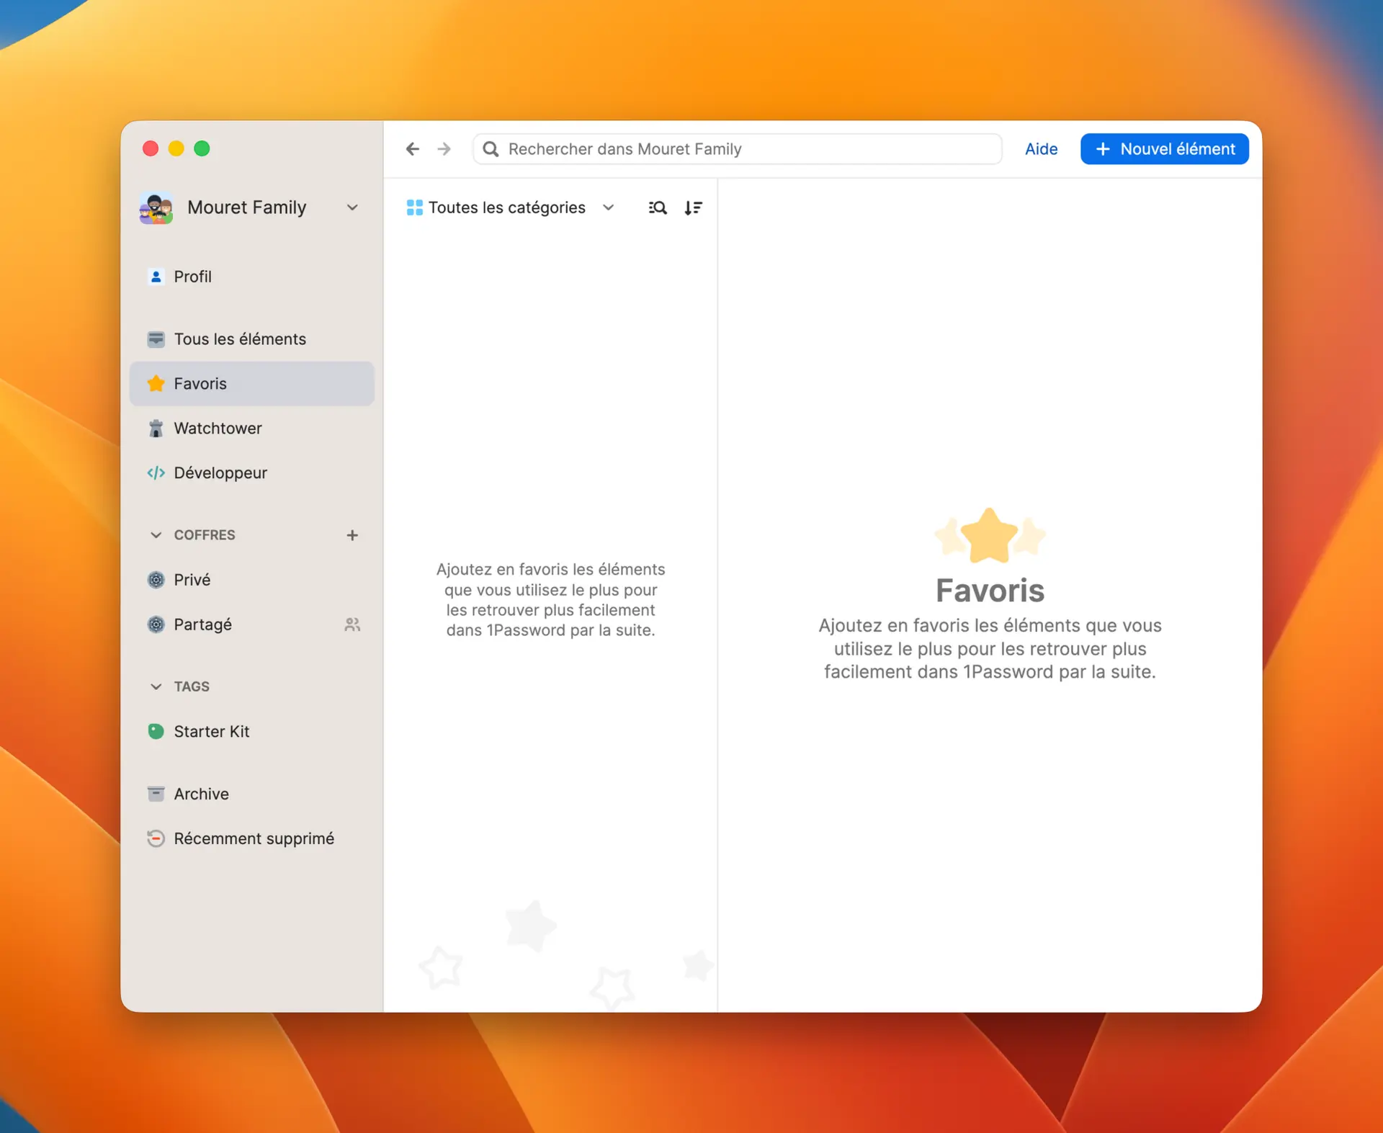1383x1133 pixels.
Task: Select the Starter Kit tag
Action: (x=211, y=732)
